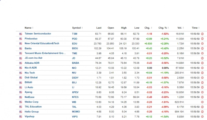This screenshot has height=120, width=207.
Task: Click the clock icon in Weibo Corp row
Action: (202, 102)
